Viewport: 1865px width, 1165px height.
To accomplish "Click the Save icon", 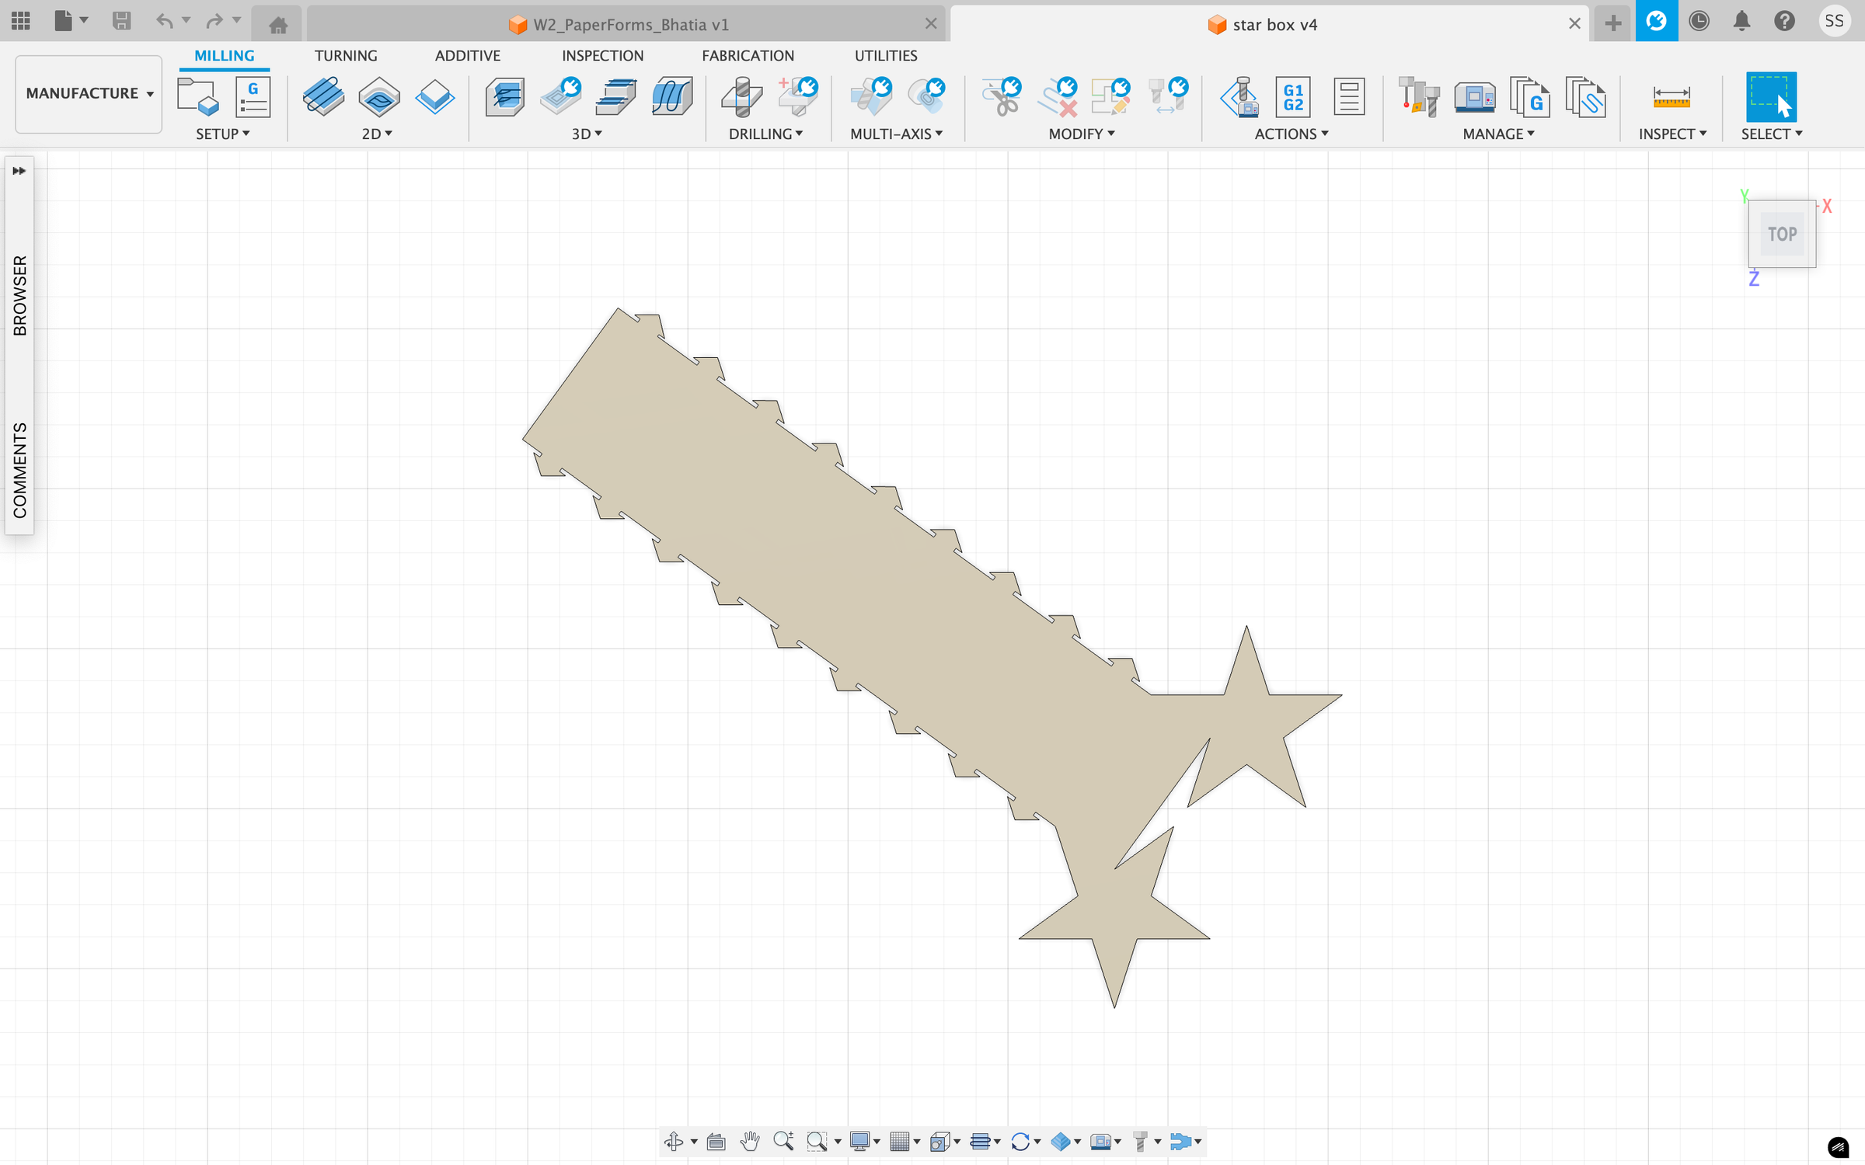I will [x=121, y=21].
